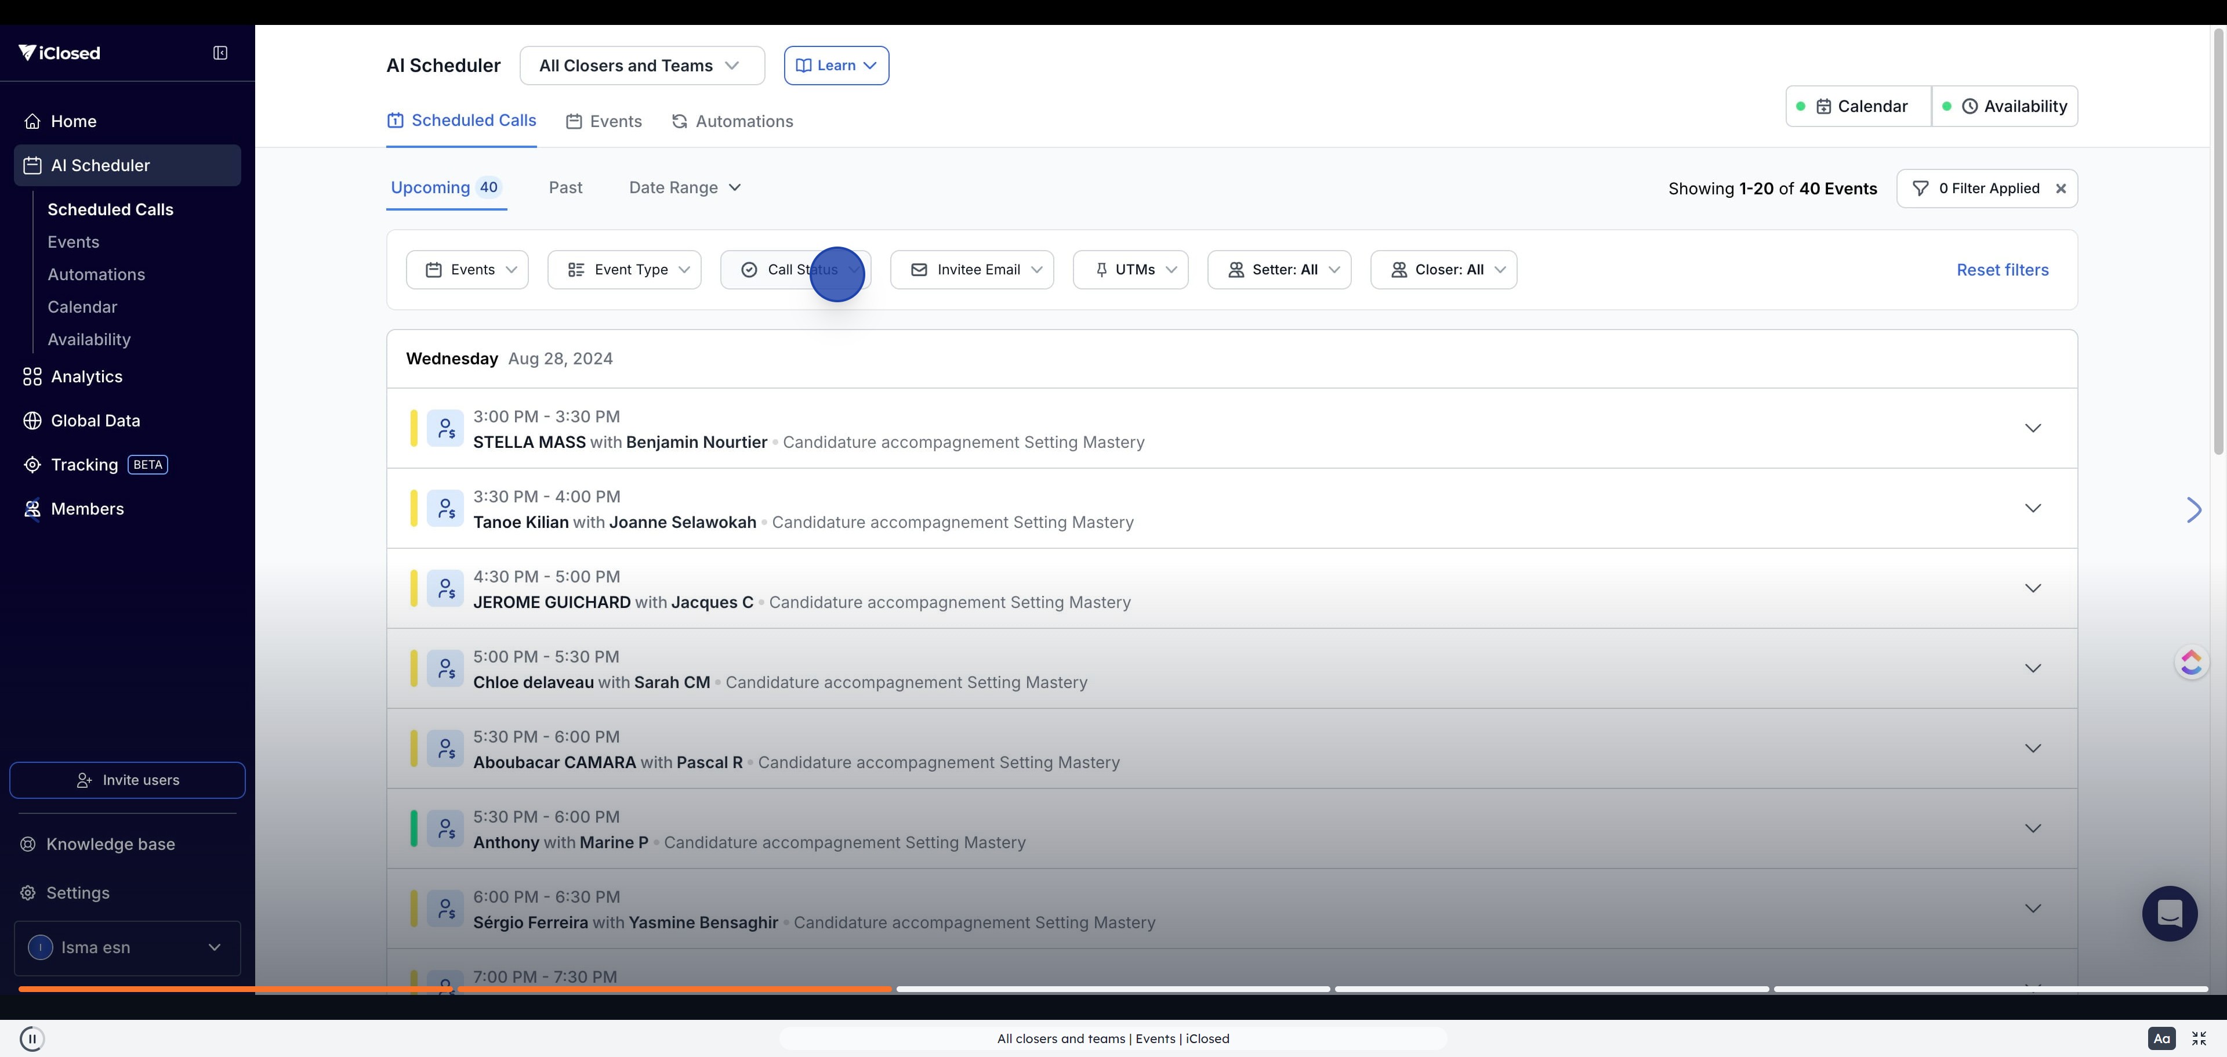Viewport: 2227px width, 1057px height.
Task: Click the pause button in the bottom bar
Action: [32, 1038]
